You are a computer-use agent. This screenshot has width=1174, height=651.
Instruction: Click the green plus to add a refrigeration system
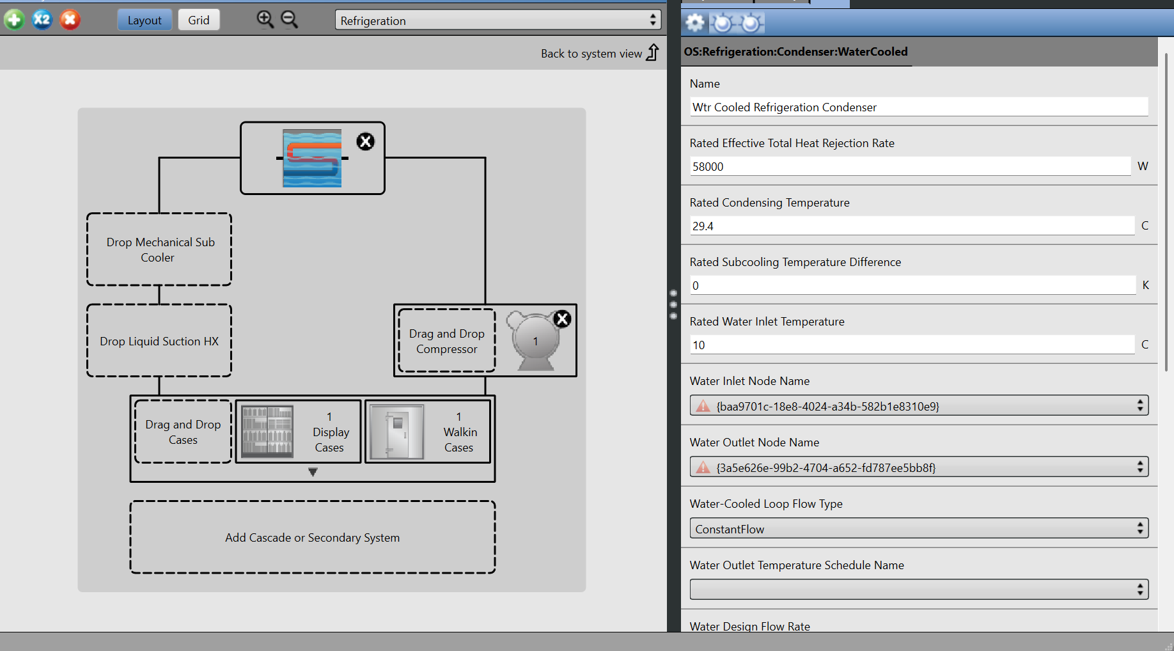14,20
